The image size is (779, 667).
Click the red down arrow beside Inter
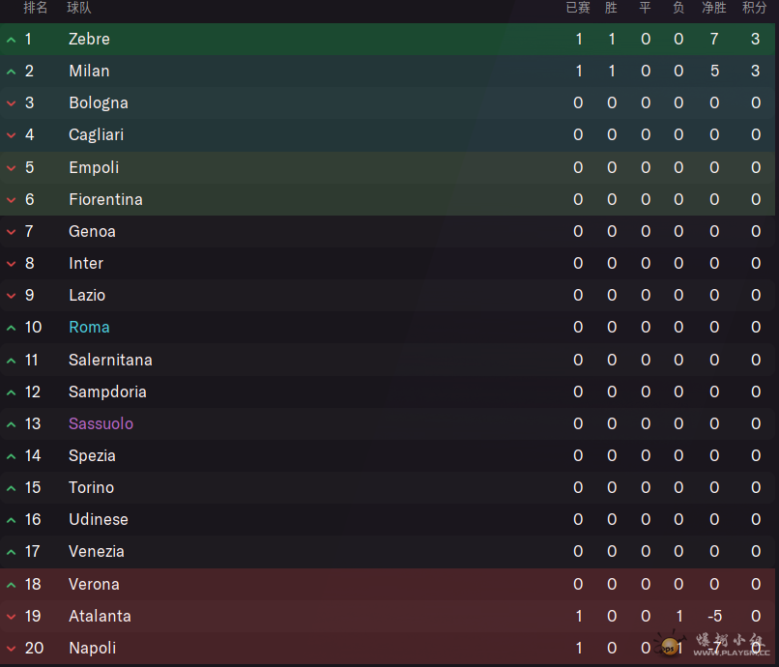(x=11, y=264)
